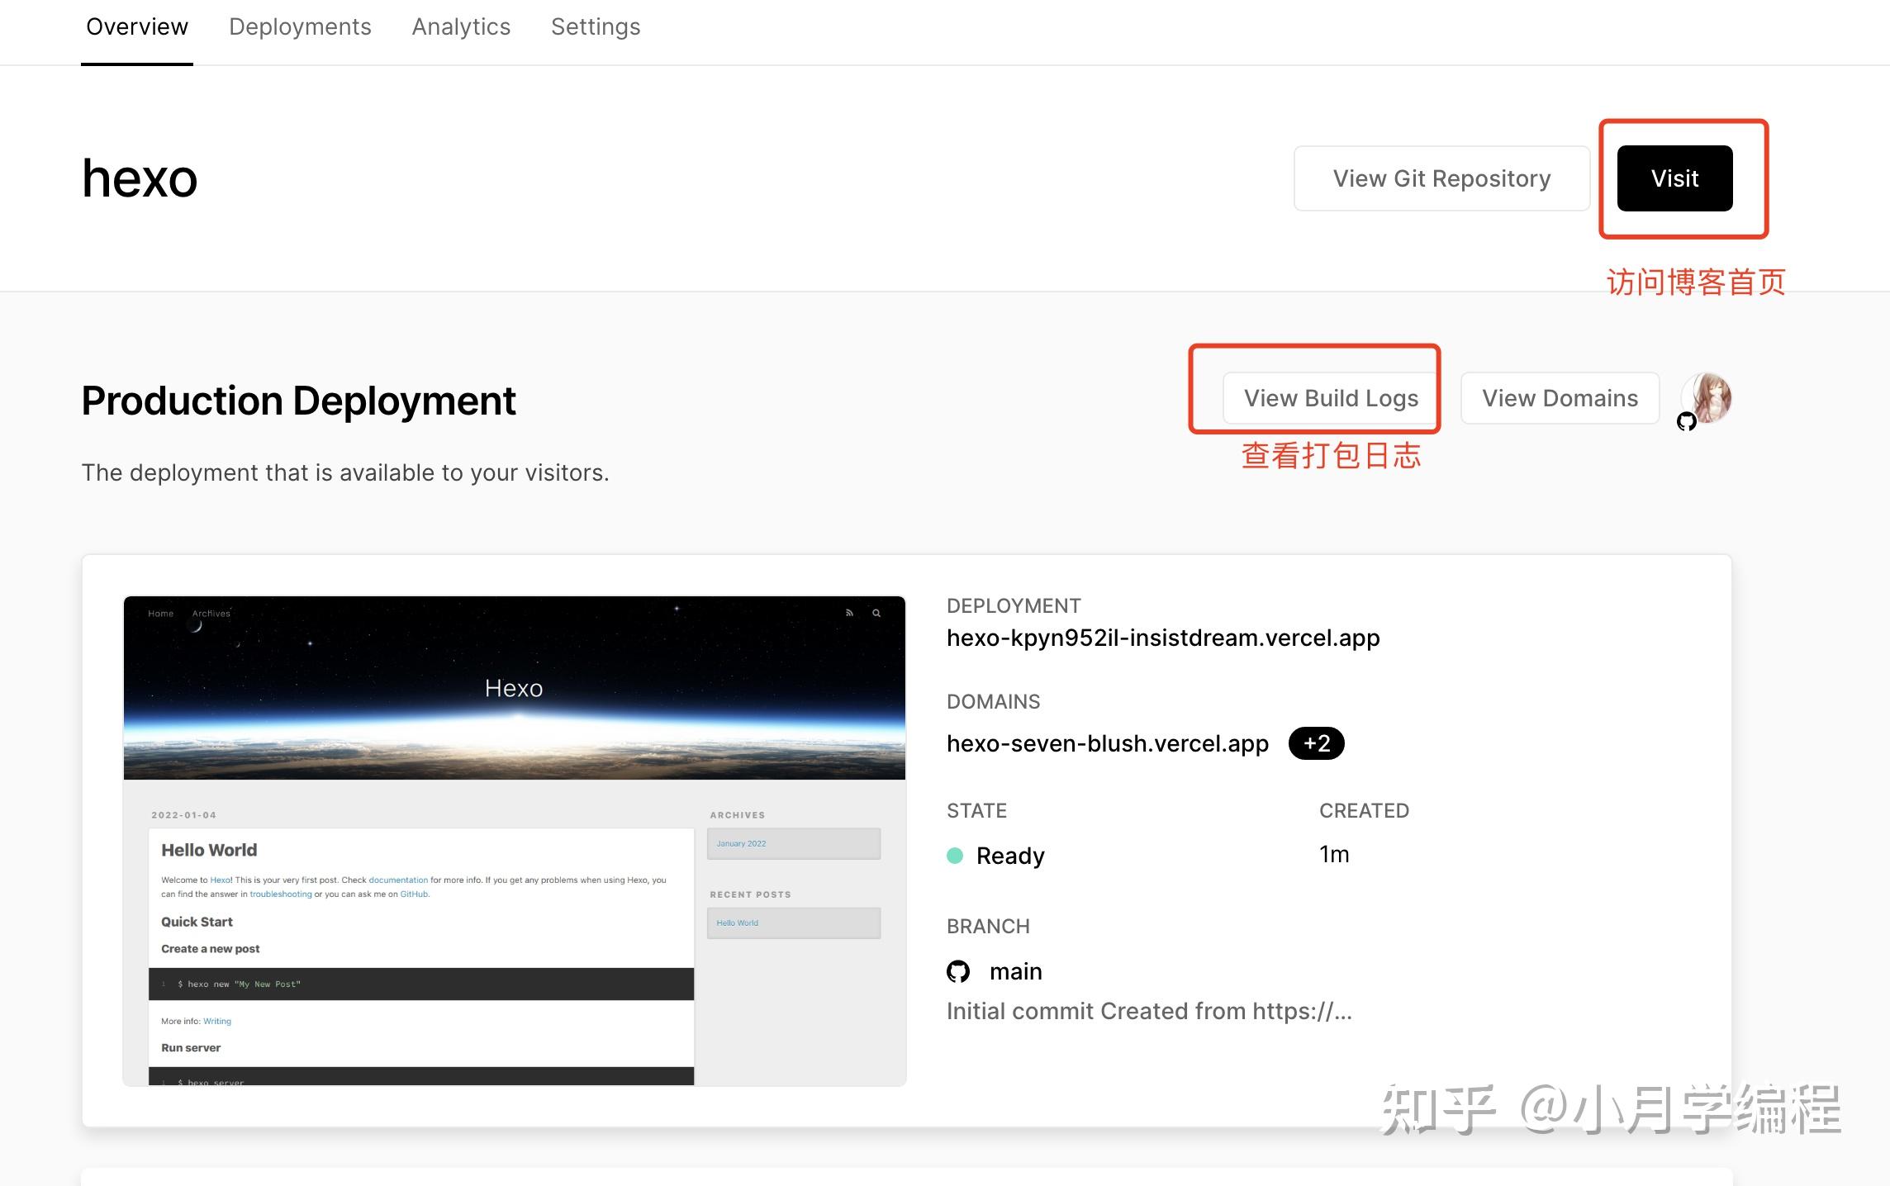Select the Overview tab

tap(137, 27)
